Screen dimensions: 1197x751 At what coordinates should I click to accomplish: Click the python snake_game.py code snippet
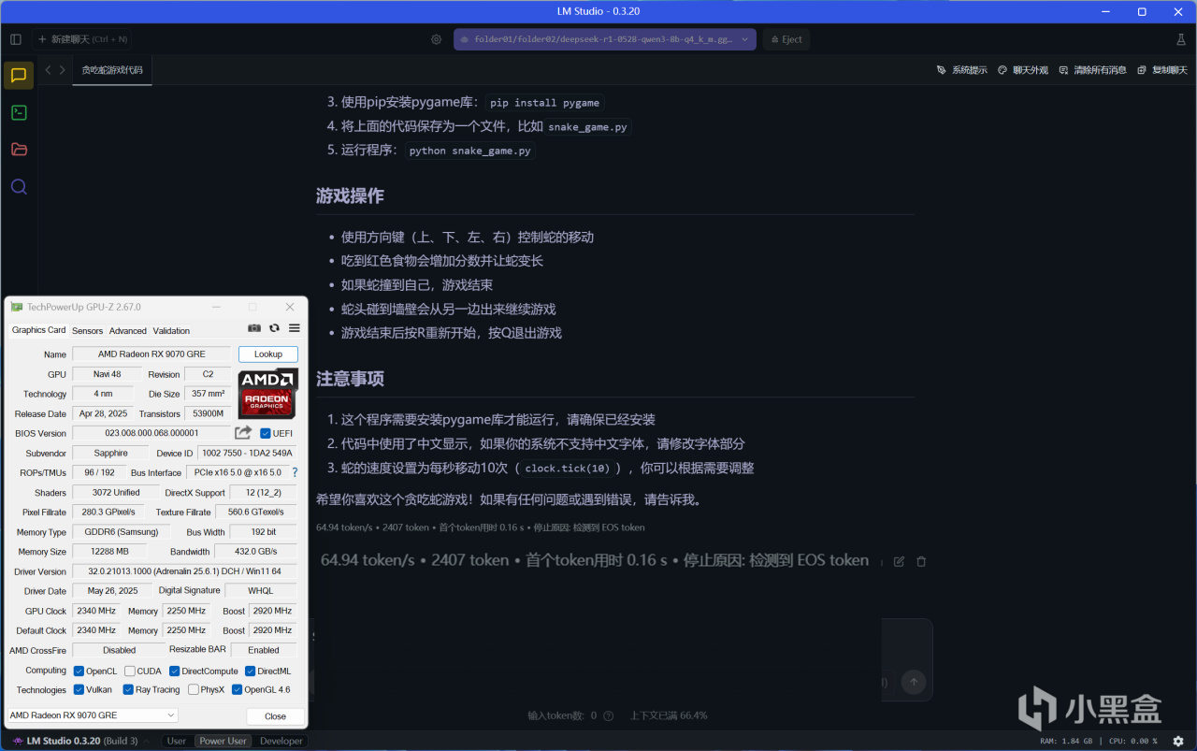click(469, 151)
